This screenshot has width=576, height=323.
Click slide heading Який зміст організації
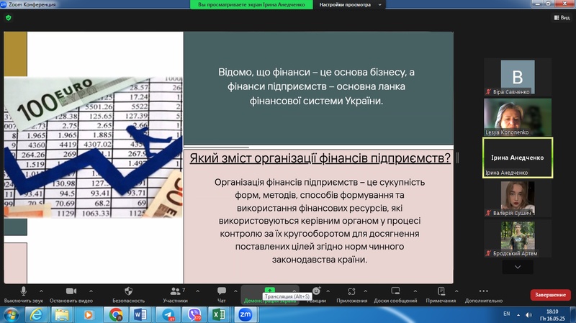pos(320,158)
